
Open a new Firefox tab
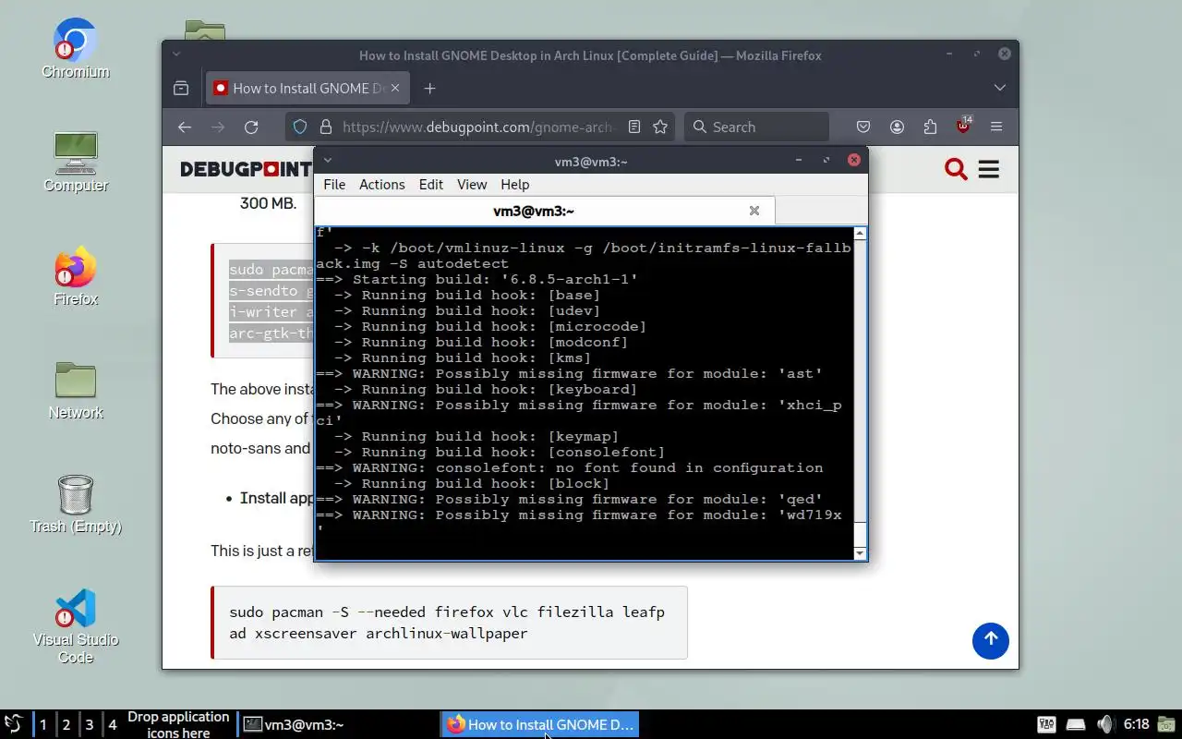[x=429, y=88]
